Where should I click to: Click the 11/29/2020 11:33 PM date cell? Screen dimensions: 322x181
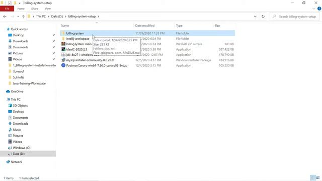point(150,33)
